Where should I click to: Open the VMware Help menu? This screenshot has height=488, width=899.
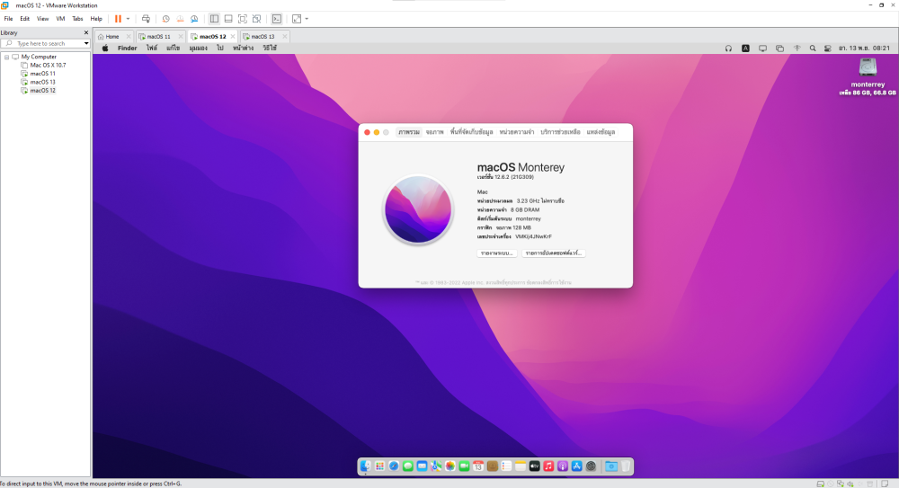point(96,19)
